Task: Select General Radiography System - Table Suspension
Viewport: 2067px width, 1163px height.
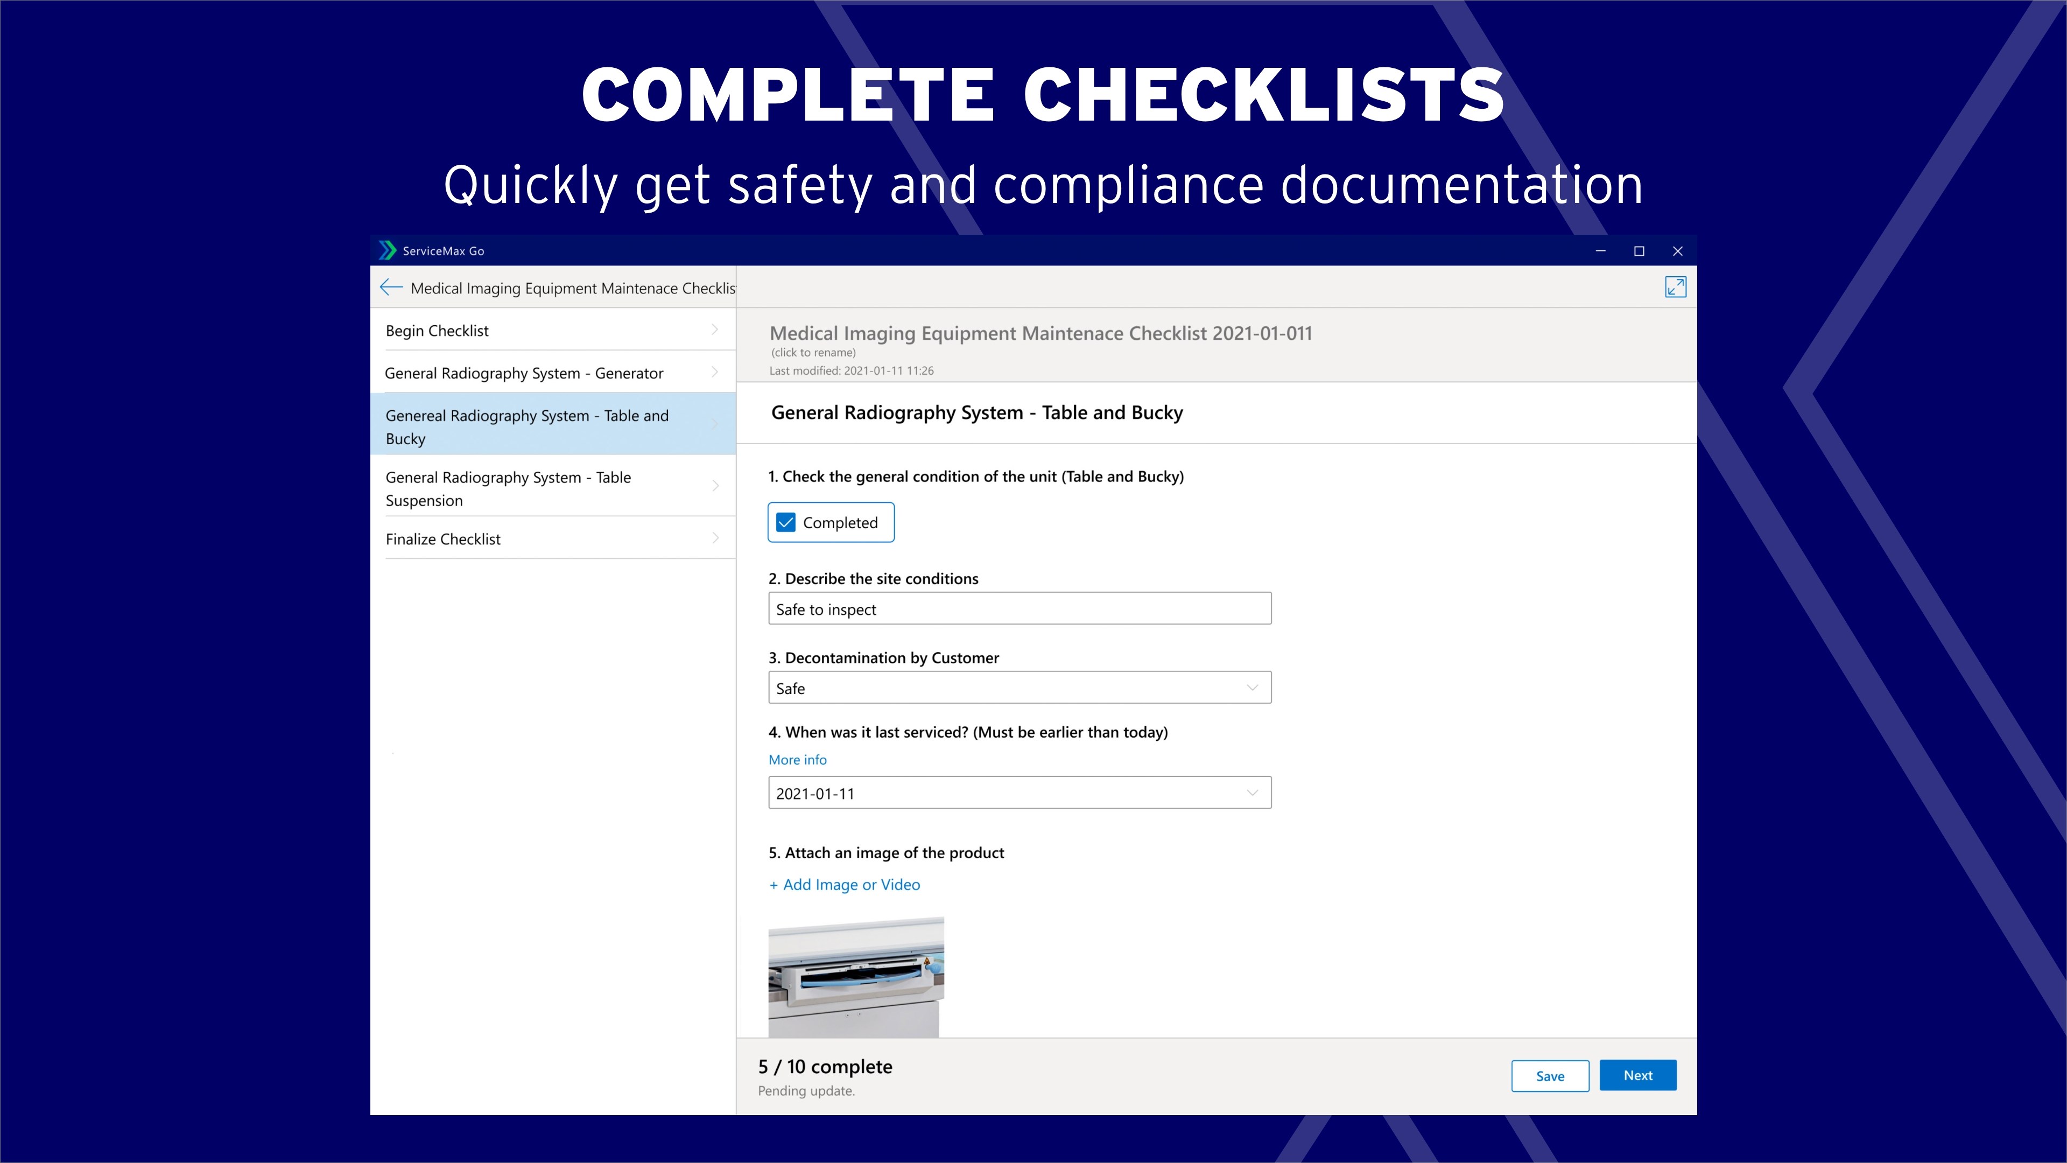Action: pyautogui.click(x=508, y=488)
